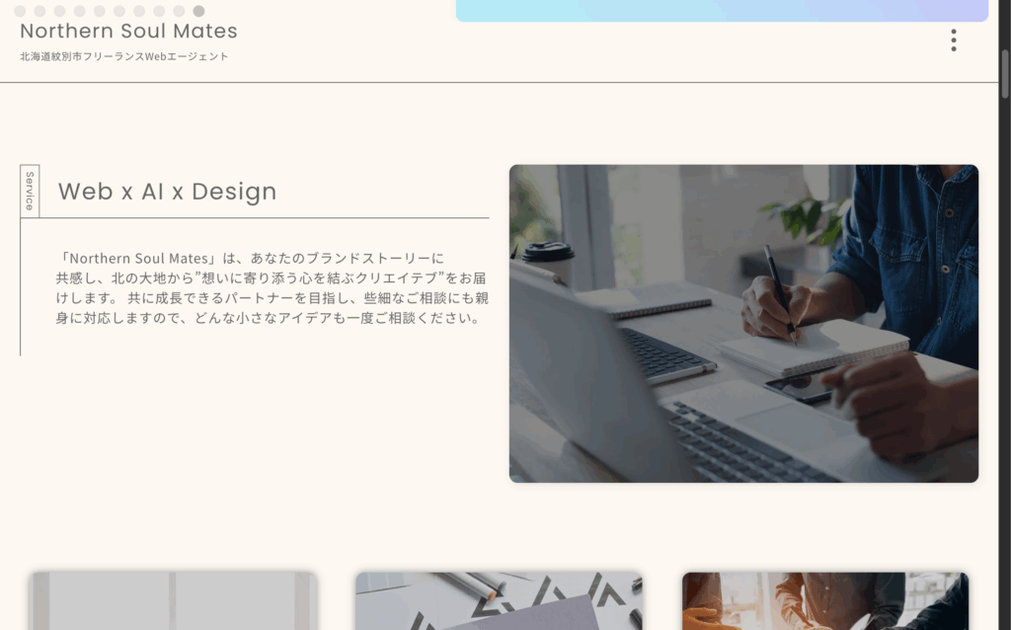Click the 北海道紋別市フリーランスWebエージェント tagline

[x=123, y=56]
